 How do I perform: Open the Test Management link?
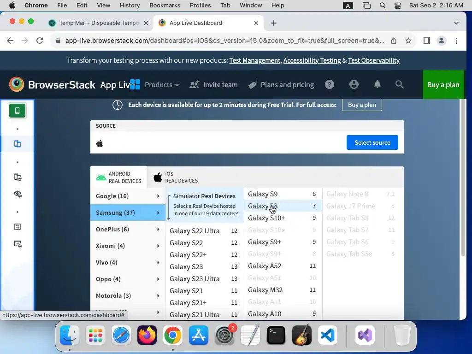254,60
